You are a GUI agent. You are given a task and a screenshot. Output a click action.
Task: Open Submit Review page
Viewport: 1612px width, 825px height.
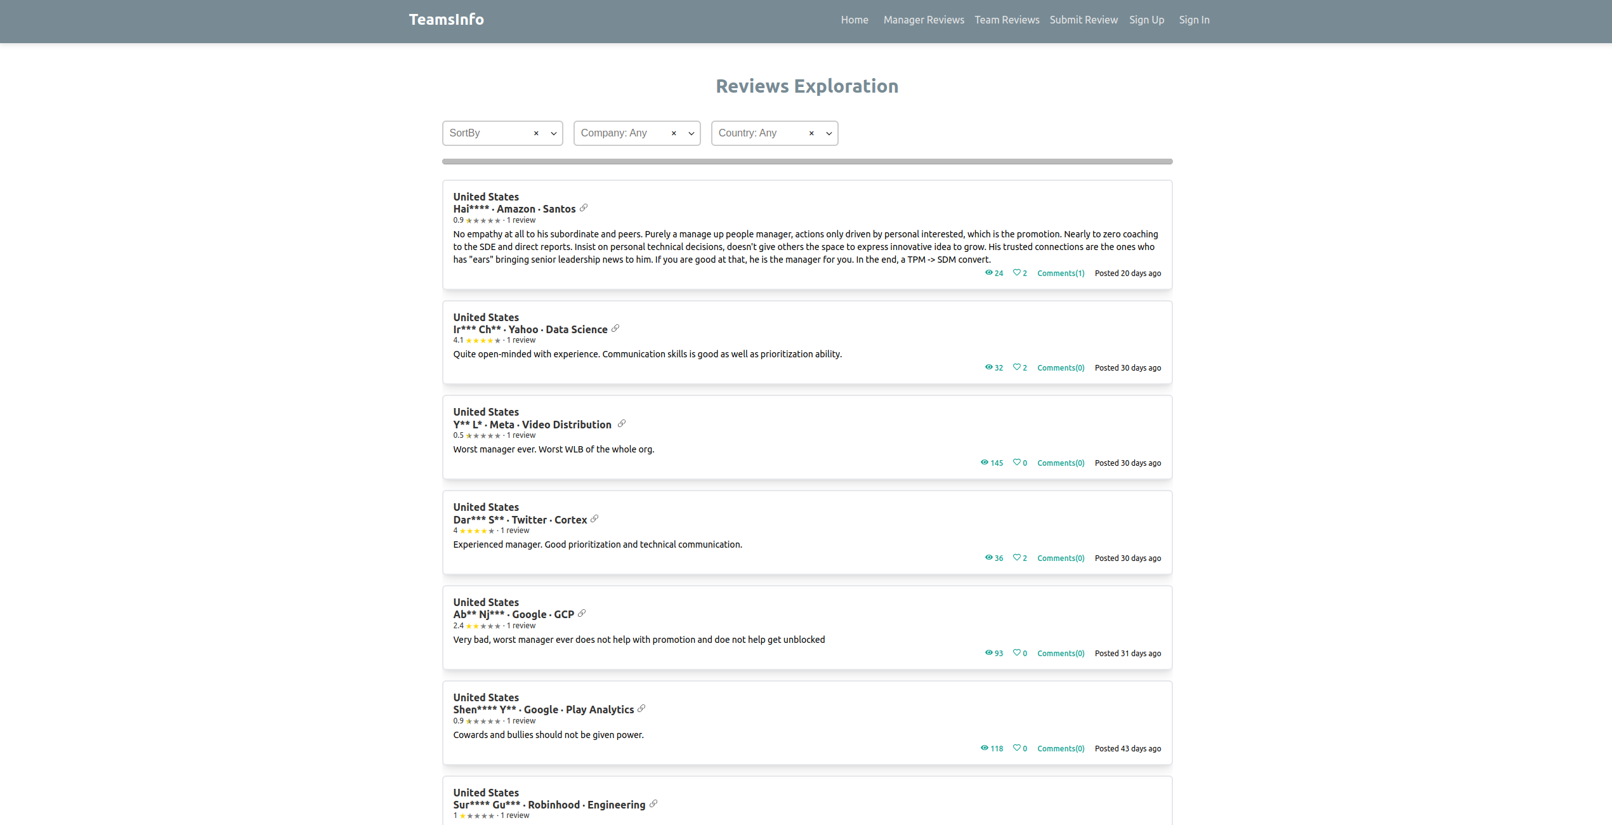[1084, 20]
